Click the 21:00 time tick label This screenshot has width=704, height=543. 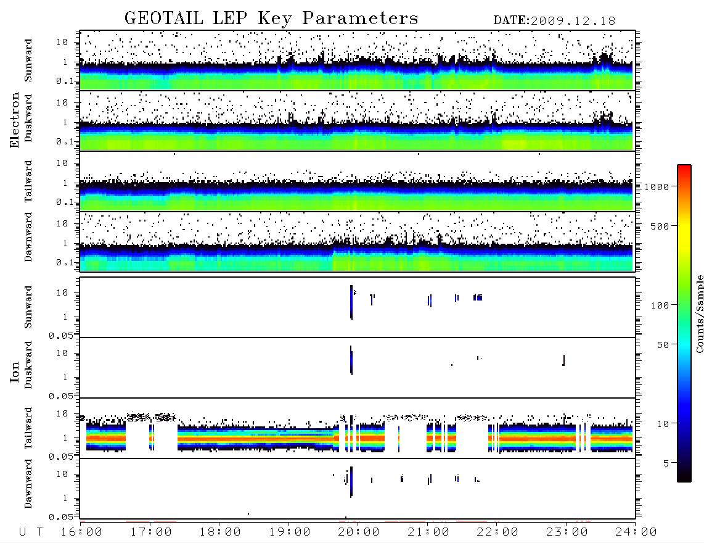(x=428, y=533)
